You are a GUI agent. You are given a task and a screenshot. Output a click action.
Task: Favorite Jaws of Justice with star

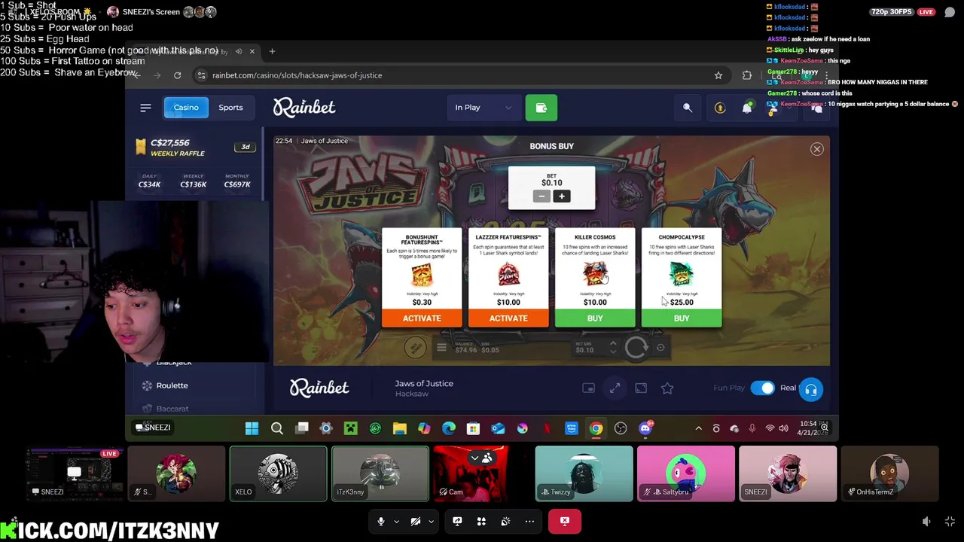(x=667, y=388)
